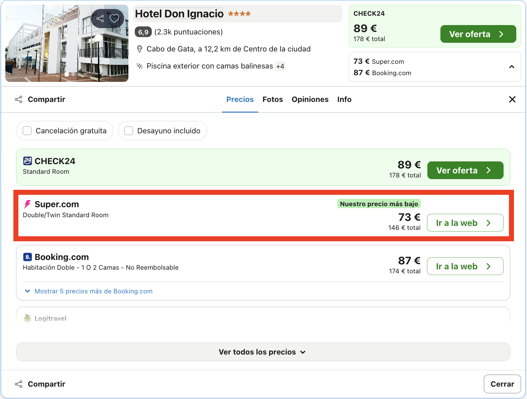Open the hotel photo thumbnail
527x399 pixels.
(67, 43)
